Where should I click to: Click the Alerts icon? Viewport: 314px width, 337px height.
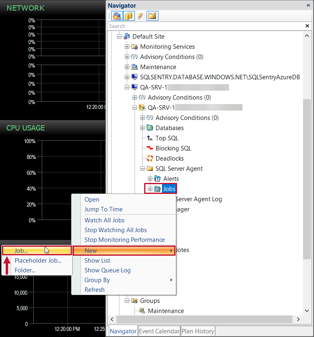click(x=158, y=178)
